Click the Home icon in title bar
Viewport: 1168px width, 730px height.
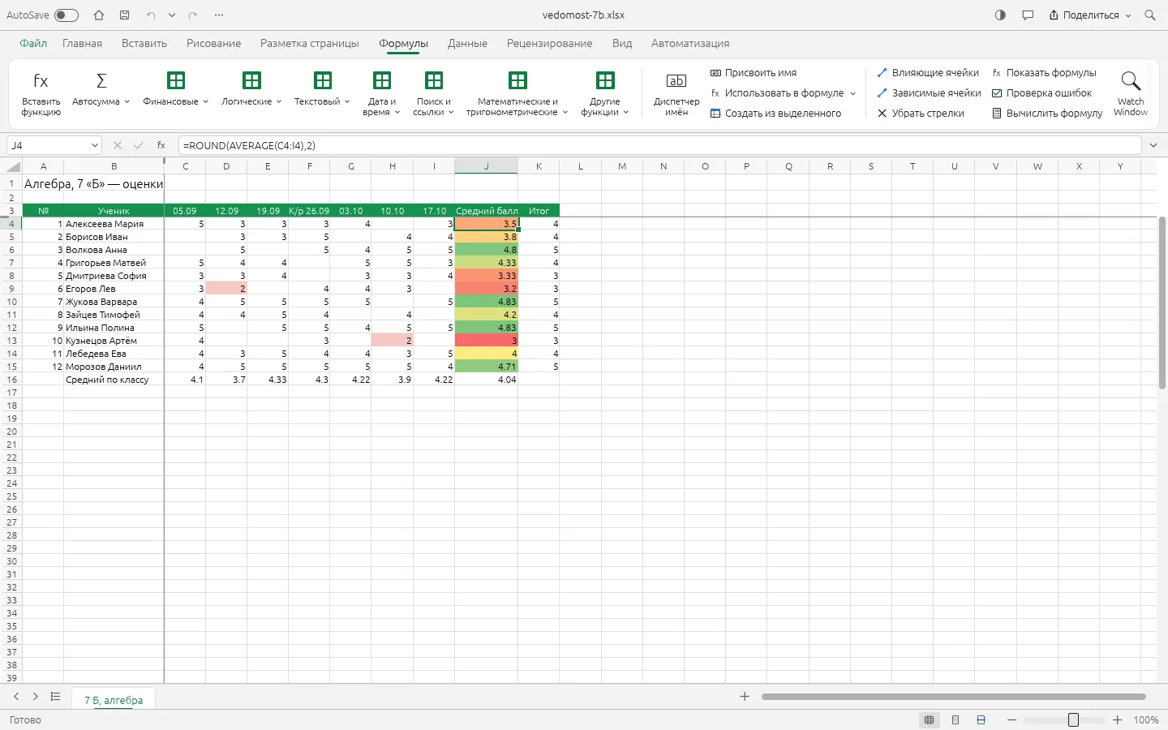(x=99, y=15)
